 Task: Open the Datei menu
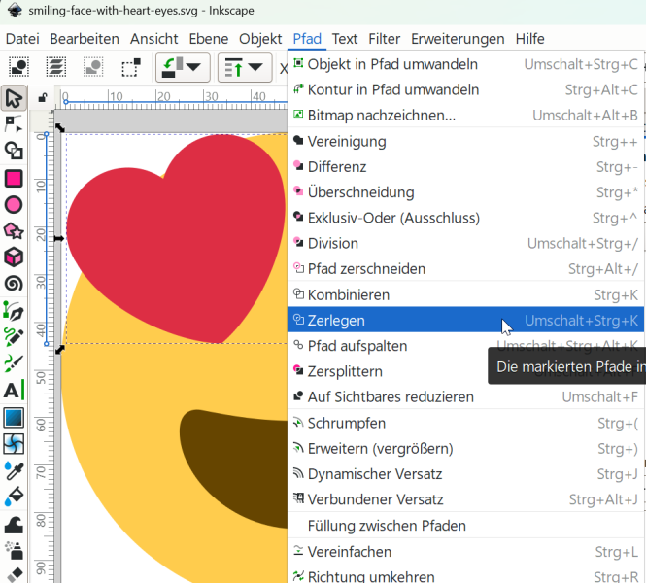(22, 39)
